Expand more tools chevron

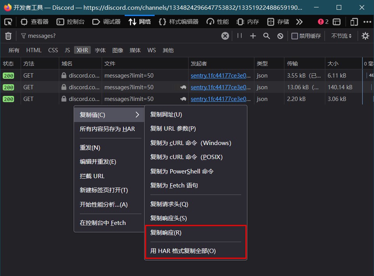click(299, 22)
